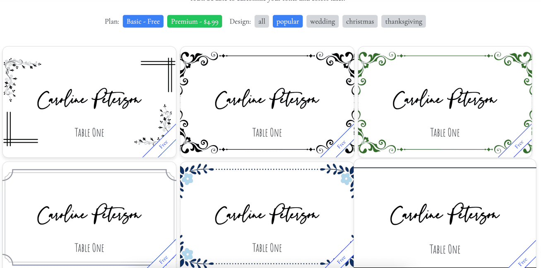The width and height of the screenshot is (541, 268).
Task: Choose the black ornate scroll border card
Action: click(267, 102)
